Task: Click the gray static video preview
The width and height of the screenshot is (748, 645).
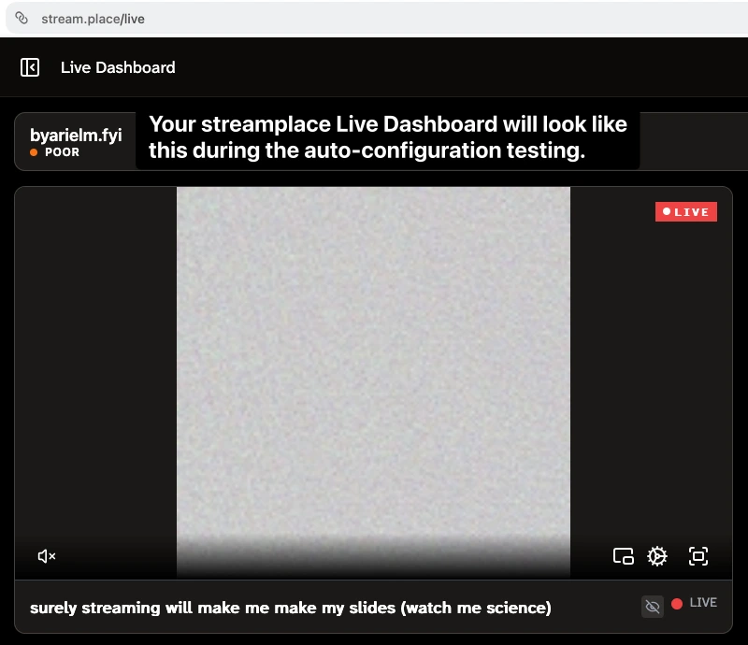Action: pos(373,381)
